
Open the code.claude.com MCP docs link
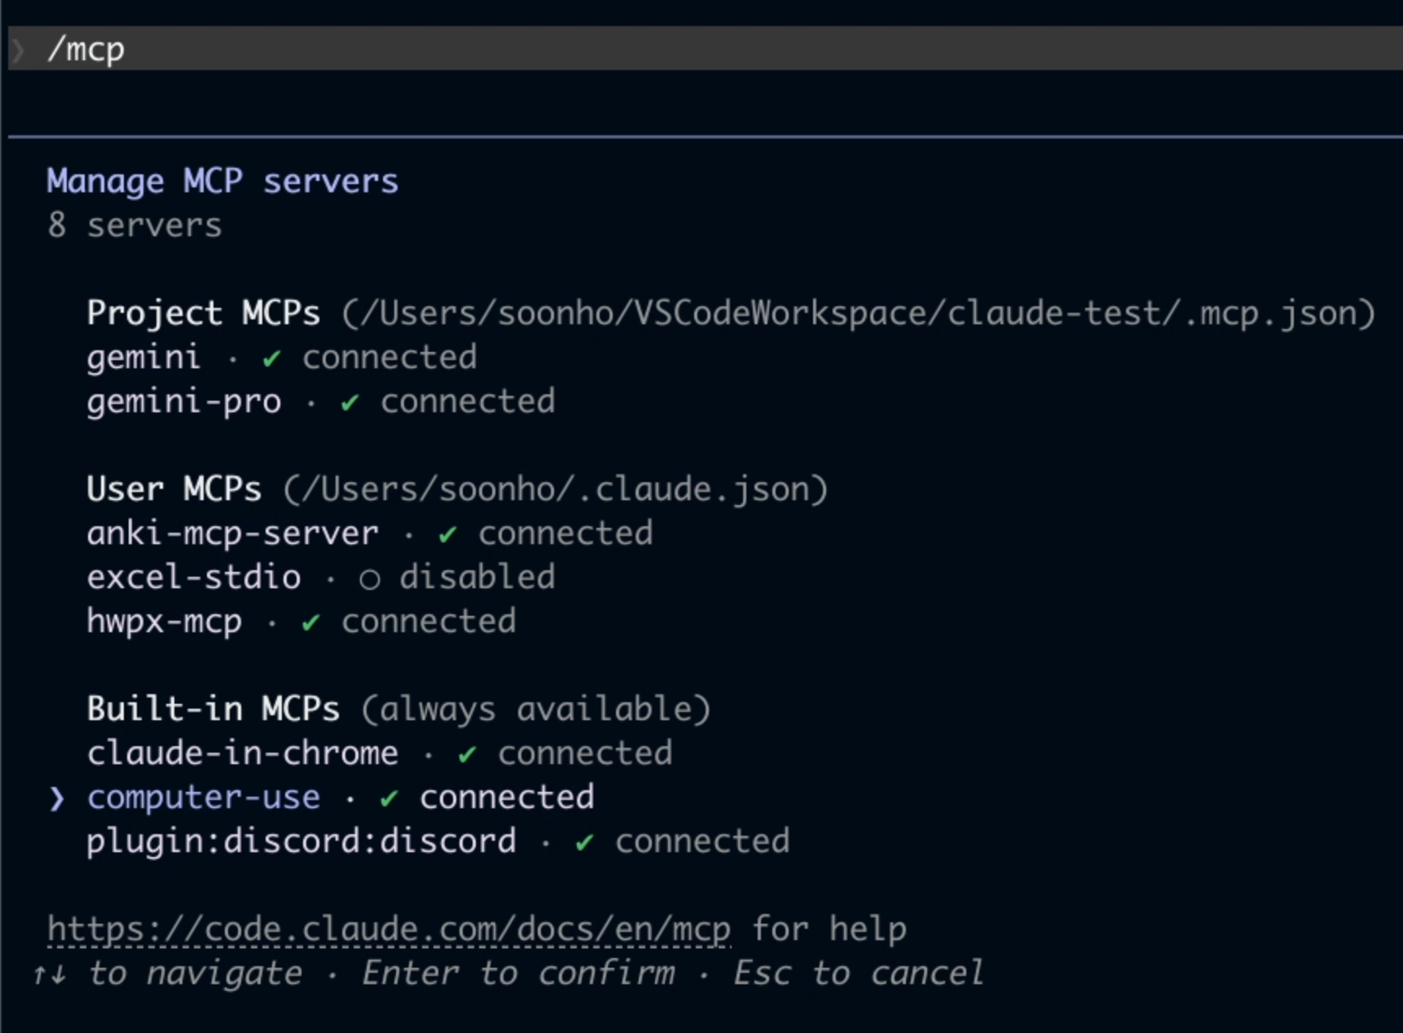389,930
